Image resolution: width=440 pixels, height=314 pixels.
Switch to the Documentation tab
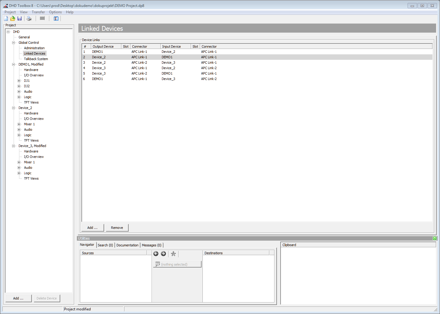coord(127,245)
